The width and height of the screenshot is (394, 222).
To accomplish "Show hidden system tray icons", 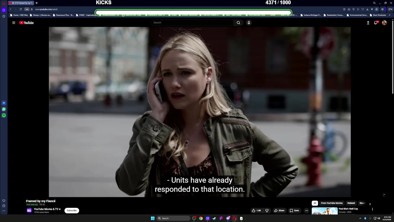I will (x=360, y=218).
